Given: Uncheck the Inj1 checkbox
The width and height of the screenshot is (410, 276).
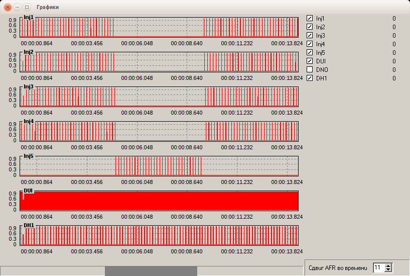Looking at the screenshot, I should coord(310,18).
